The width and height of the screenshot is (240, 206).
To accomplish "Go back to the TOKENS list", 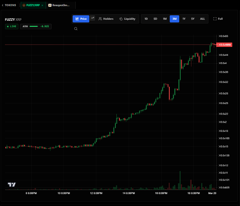I will pyautogui.click(x=9, y=5).
